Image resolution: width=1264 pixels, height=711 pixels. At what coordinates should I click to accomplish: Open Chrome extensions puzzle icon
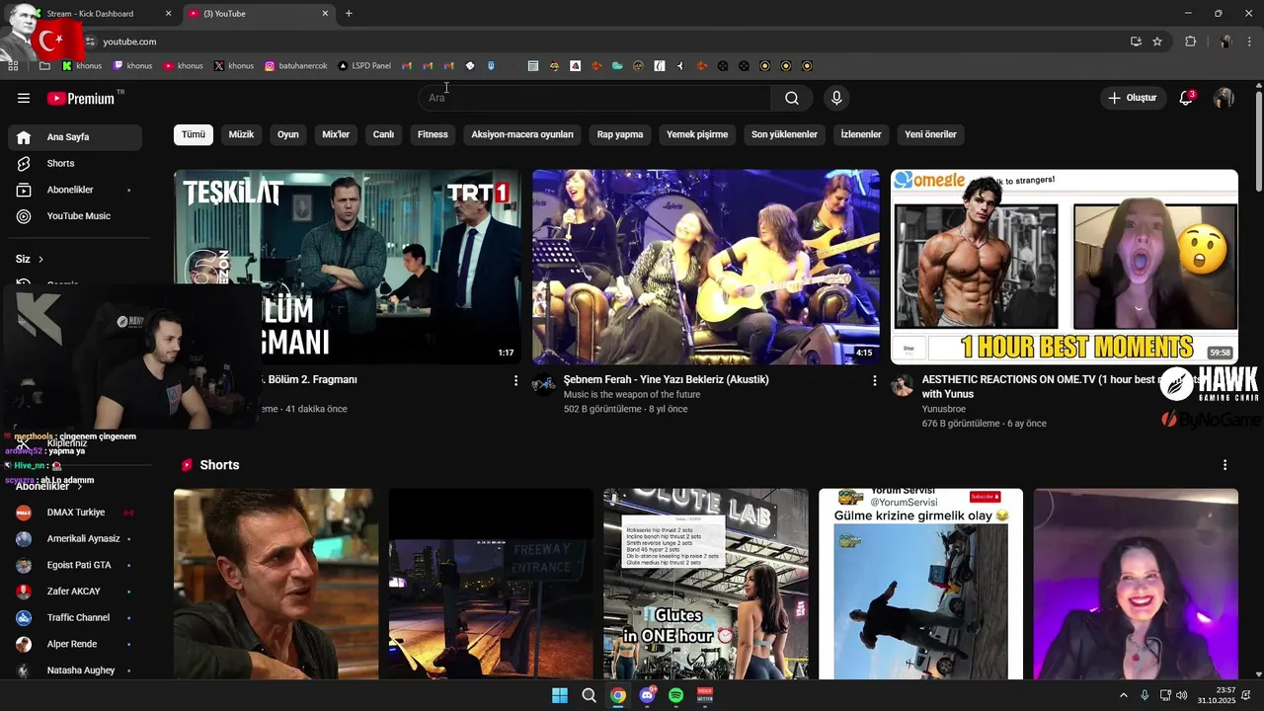1191,41
